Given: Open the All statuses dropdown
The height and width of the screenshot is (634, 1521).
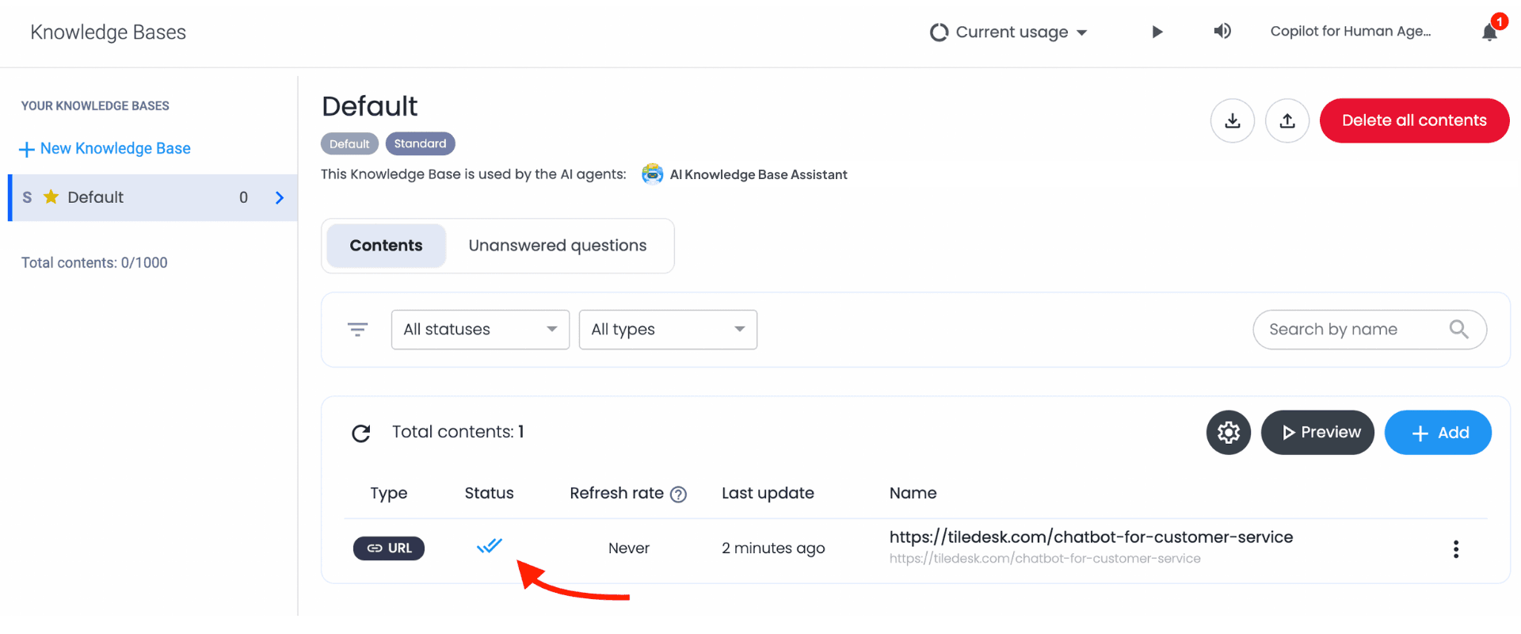Looking at the screenshot, I should (480, 330).
